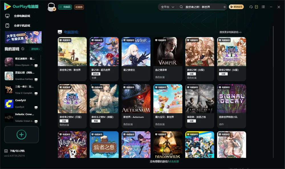Click the PC icon beside ComfyUI entry
This screenshot has height=169, width=285.
[x=36, y=107]
